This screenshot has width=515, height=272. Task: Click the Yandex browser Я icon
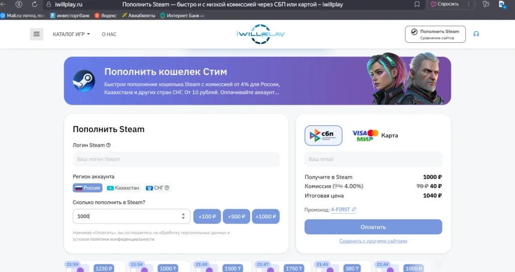(19, 4)
